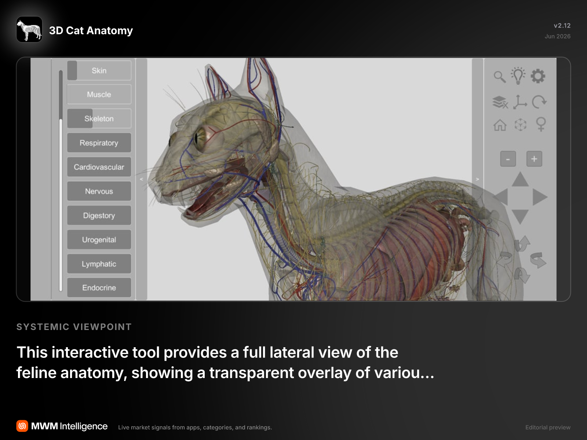Click the light bulb hint icon
Screen dimensions: 587x440
(x=518, y=76)
